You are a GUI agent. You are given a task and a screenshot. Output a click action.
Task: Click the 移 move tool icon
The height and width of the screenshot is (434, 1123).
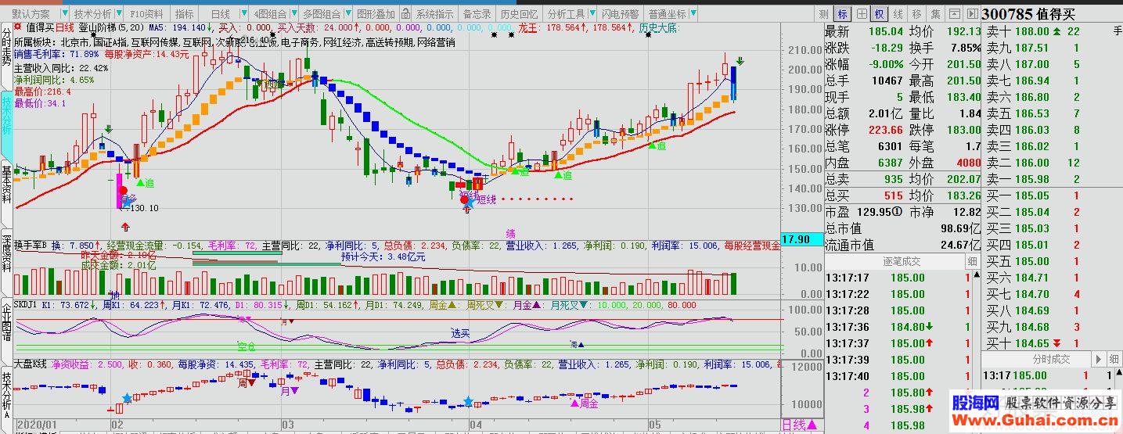917,14
